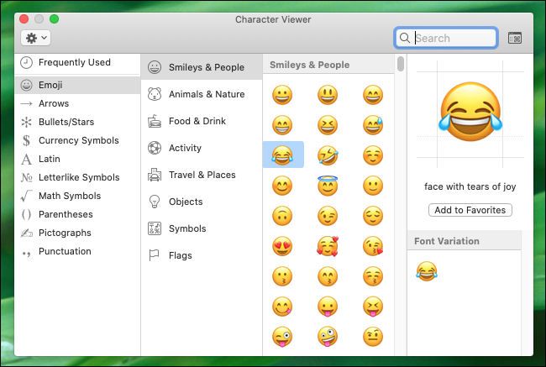Pick smiling face with hearts emoji
The image size is (546, 367).
click(x=328, y=246)
